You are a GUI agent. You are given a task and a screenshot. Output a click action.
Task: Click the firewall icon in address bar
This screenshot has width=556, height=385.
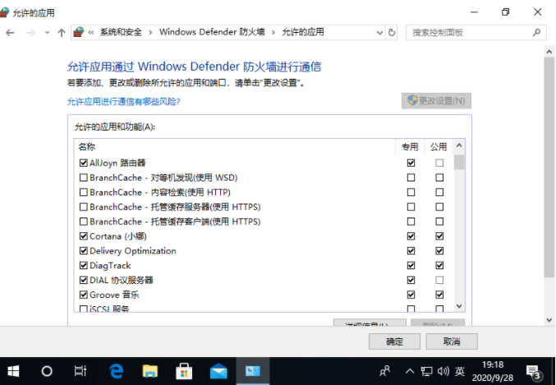(78, 32)
